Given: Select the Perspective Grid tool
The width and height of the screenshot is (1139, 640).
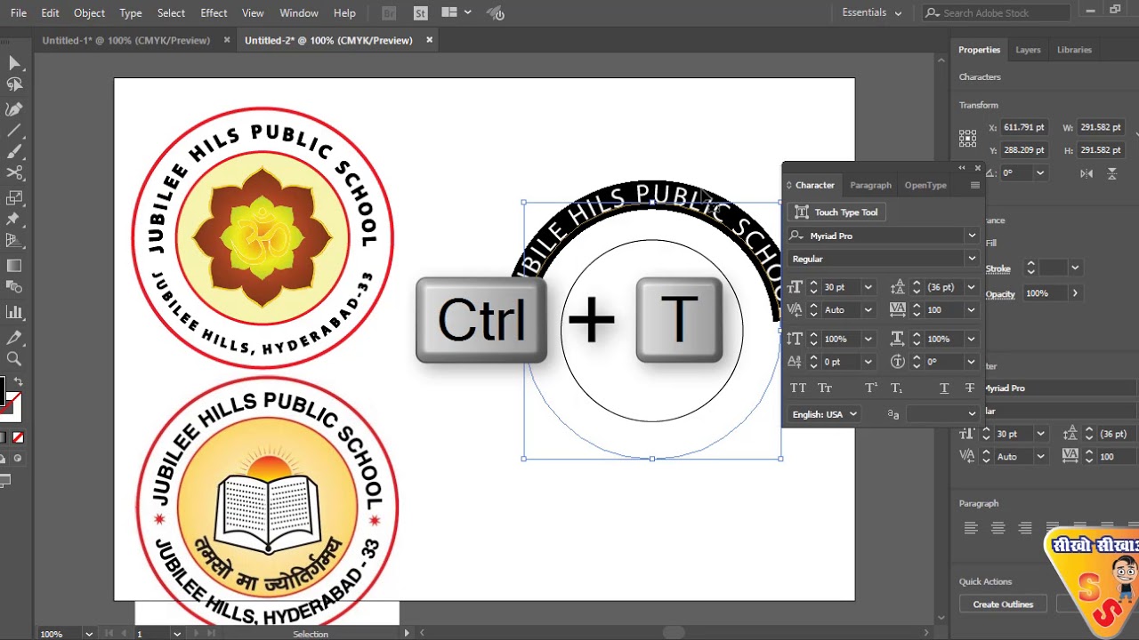Looking at the screenshot, I should 14,240.
